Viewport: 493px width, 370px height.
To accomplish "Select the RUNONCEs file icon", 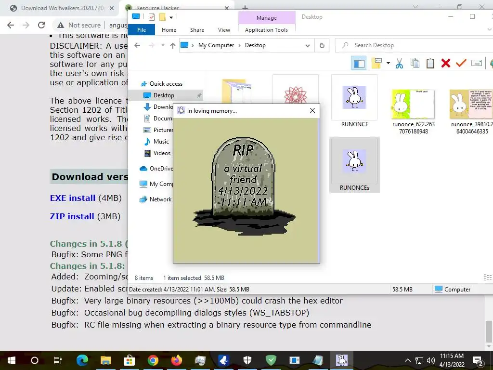I will point(354,165).
